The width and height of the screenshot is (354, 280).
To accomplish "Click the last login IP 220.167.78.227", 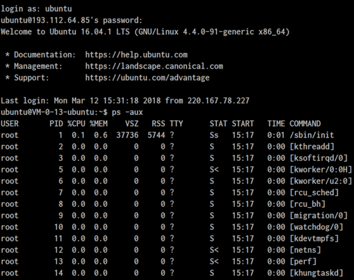I will (x=218, y=101).
